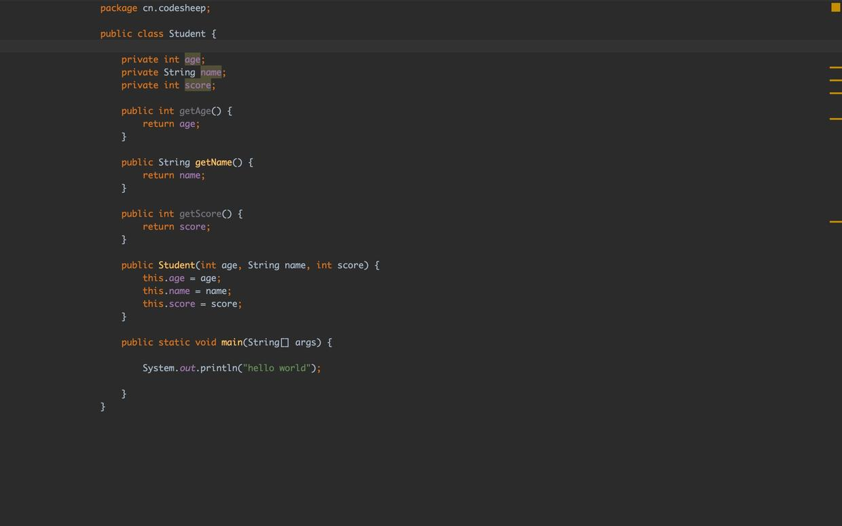Click the System class reference
This screenshot has width=842, height=526.
click(158, 368)
